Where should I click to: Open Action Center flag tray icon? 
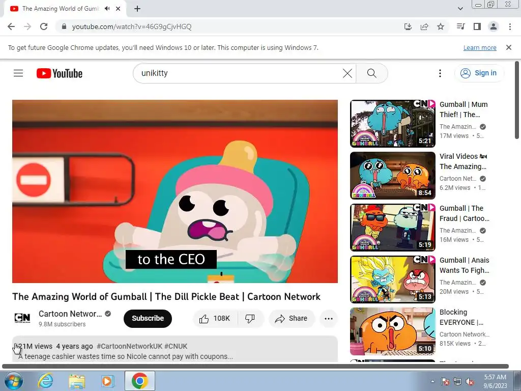tap(445, 381)
